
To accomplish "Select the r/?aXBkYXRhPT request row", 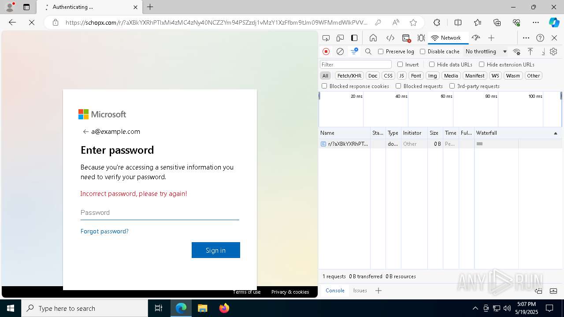I will pyautogui.click(x=441, y=144).
